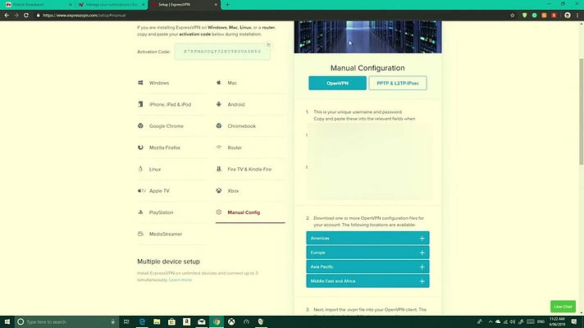Pick the Google Chrome icon
The height and width of the screenshot is (328, 584).
[x=140, y=125]
